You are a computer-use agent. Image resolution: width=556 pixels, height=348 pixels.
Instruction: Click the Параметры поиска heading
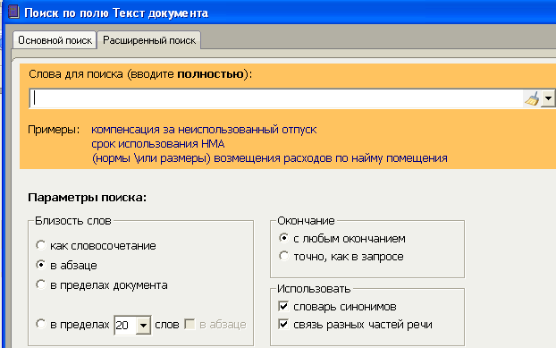pyautogui.click(x=88, y=198)
